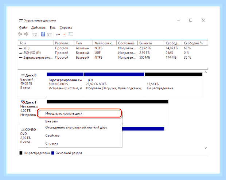The width and height of the screenshot is (226, 180).
Task: Click the scroll down arrow of disk pane
Action: (206, 148)
